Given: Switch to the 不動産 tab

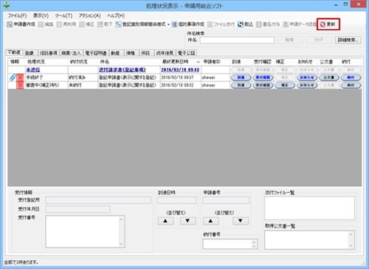Looking at the screenshot, I should (15, 52).
